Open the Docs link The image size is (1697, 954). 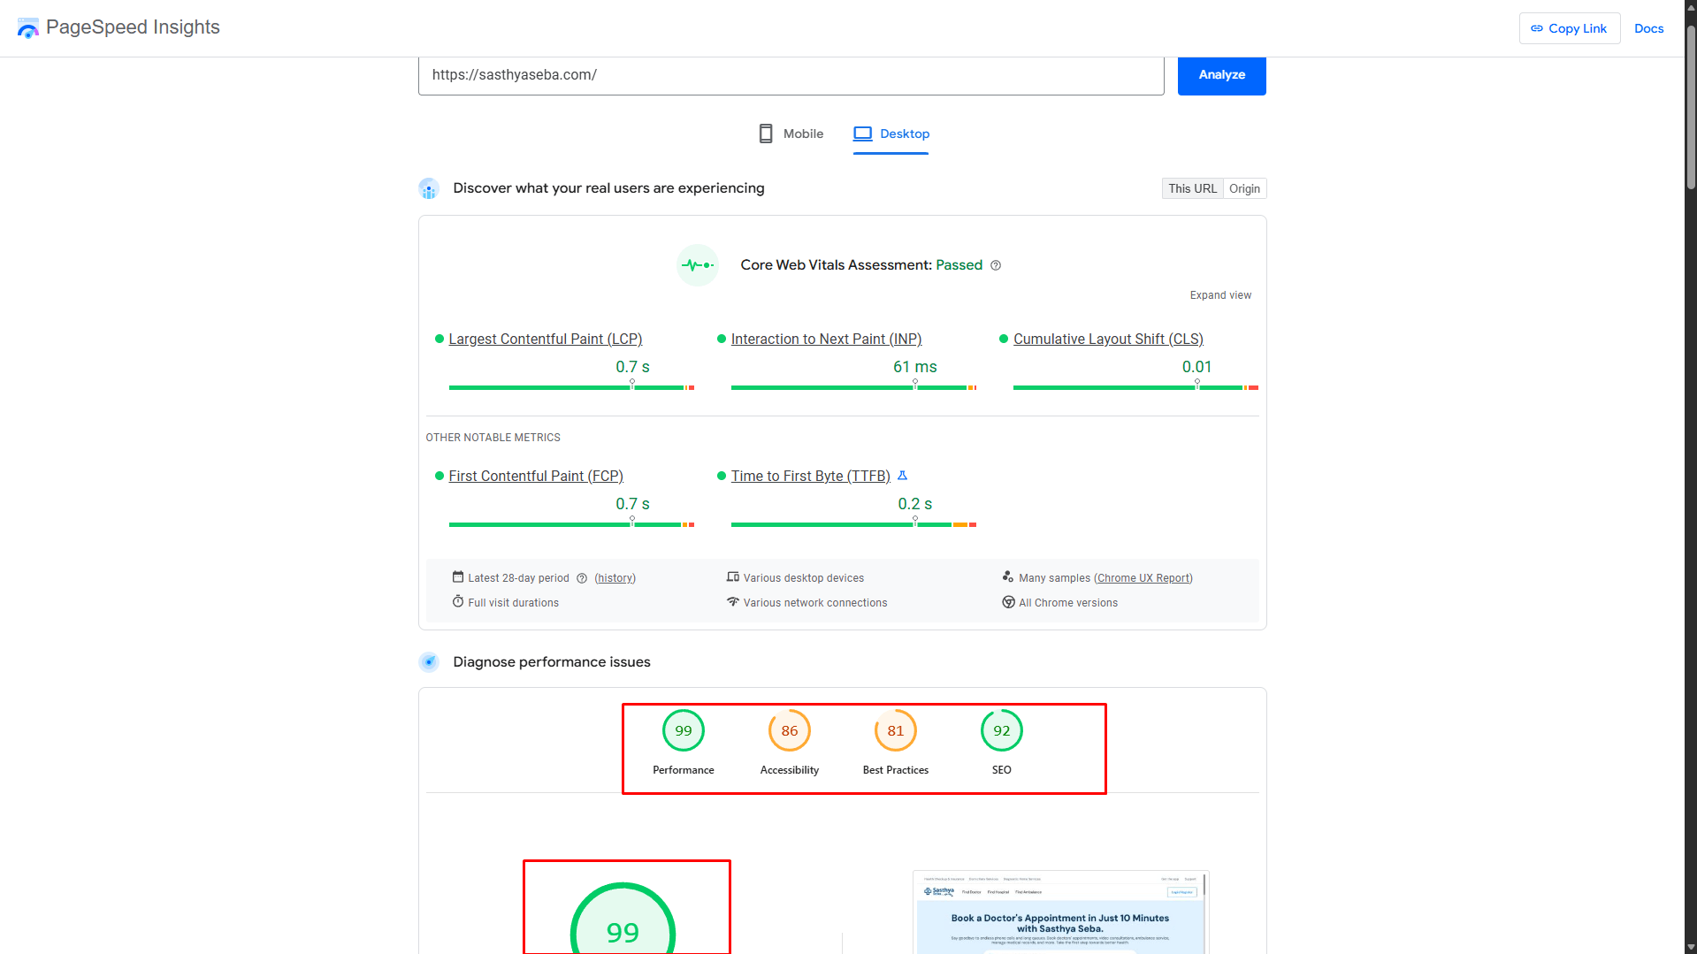tap(1648, 28)
